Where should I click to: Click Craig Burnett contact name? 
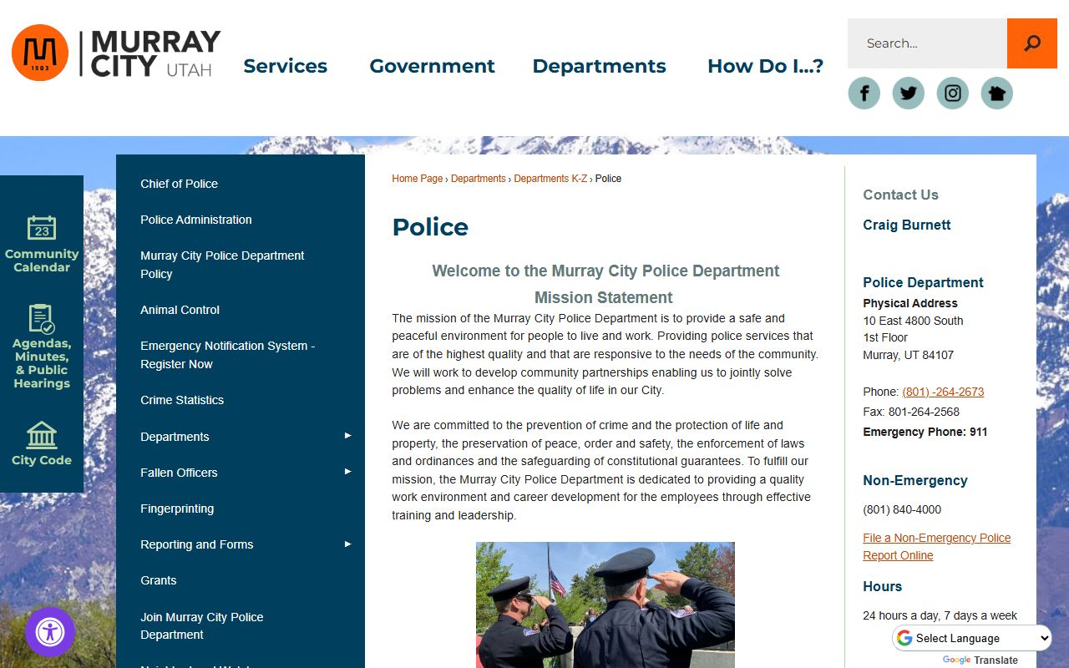click(x=907, y=225)
